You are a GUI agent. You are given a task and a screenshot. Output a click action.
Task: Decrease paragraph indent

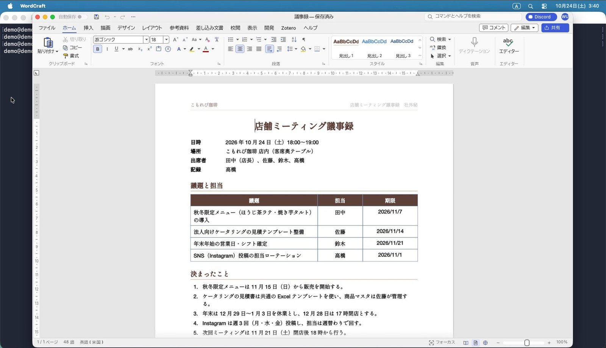click(x=274, y=39)
